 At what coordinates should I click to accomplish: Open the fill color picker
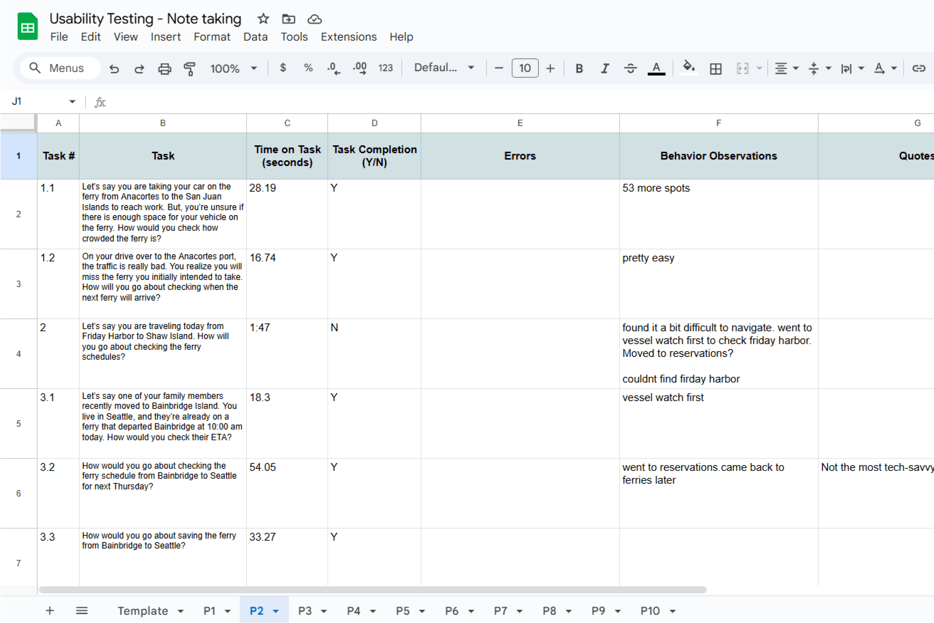pyautogui.click(x=689, y=68)
